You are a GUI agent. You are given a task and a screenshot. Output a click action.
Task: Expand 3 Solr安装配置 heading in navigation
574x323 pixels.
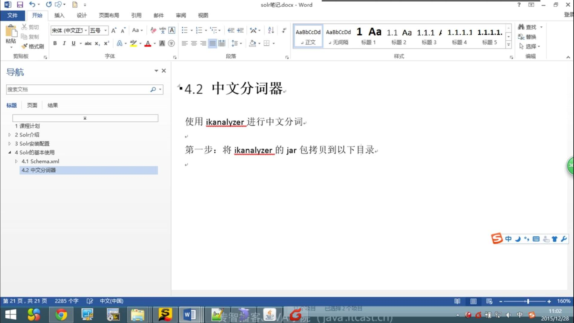click(10, 144)
